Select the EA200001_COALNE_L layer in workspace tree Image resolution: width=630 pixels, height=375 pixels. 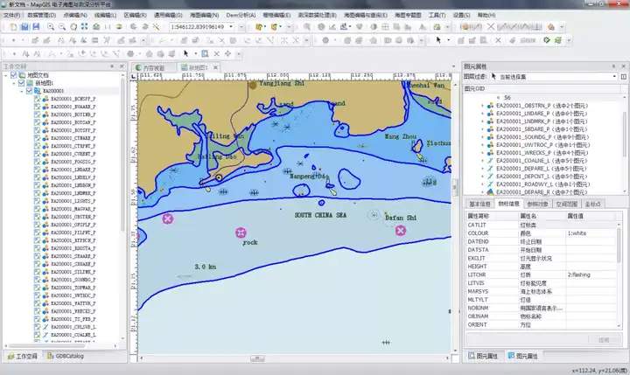[x=73, y=335]
